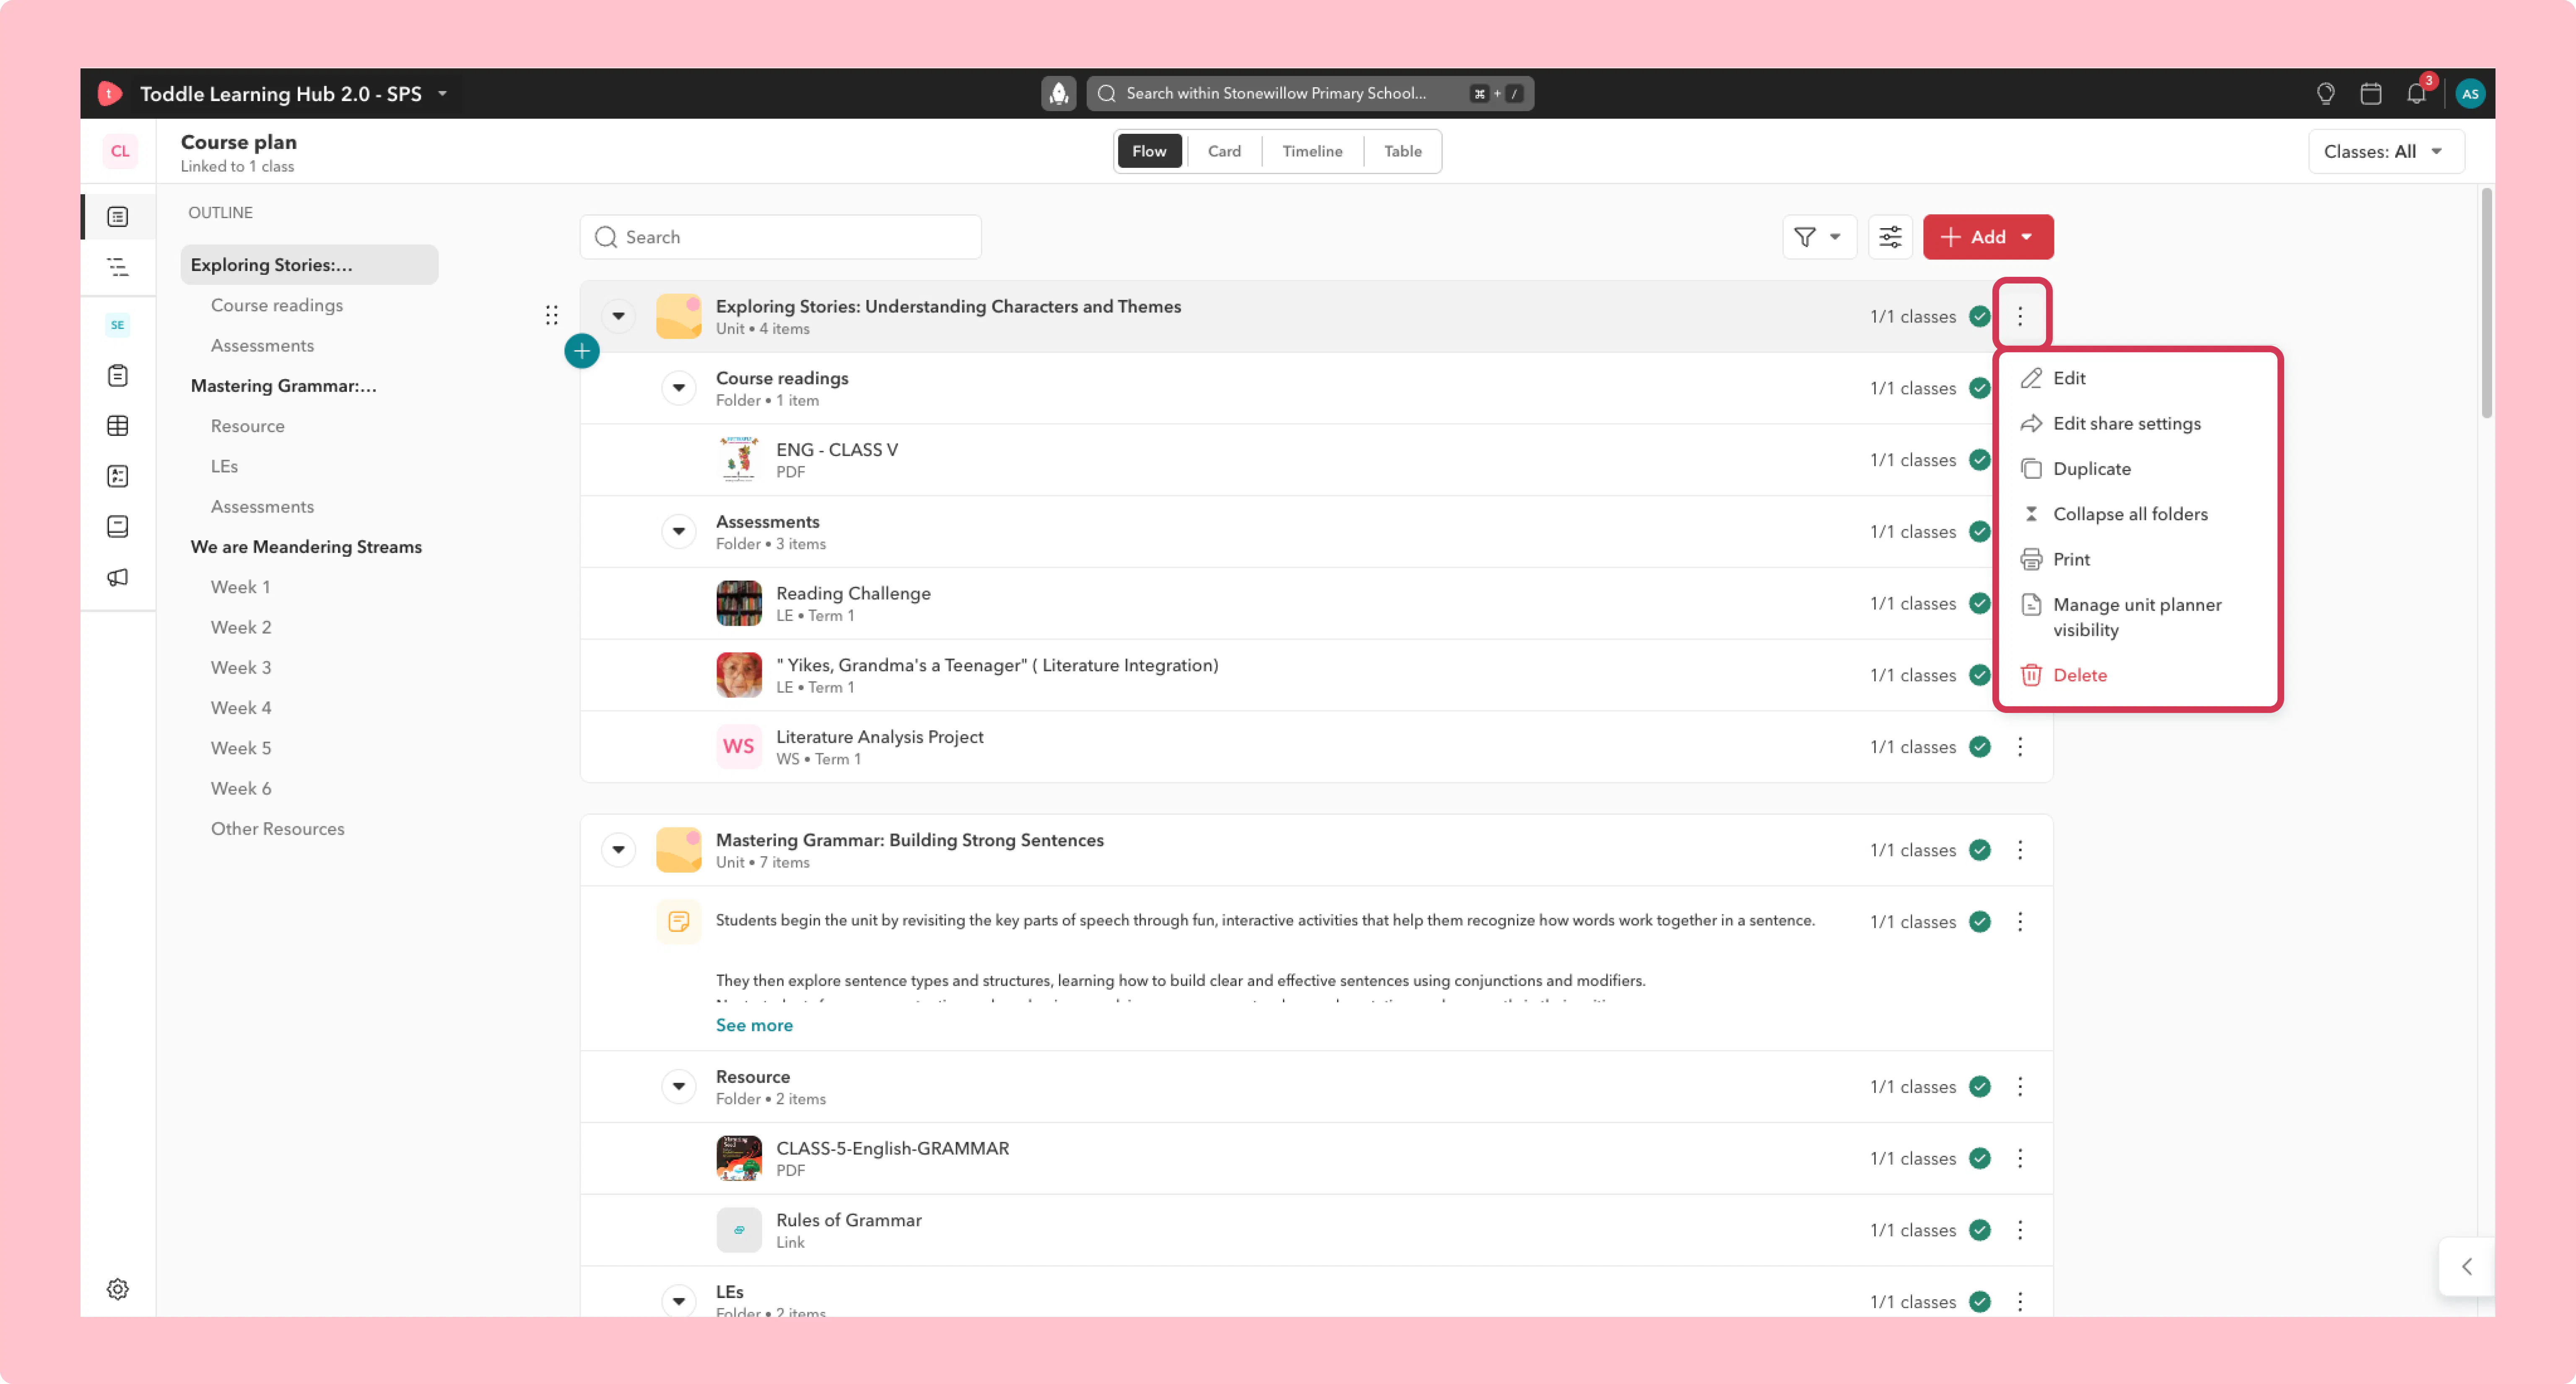
Task: Open the calendar icon in top bar
Action: pos(2370,93)
